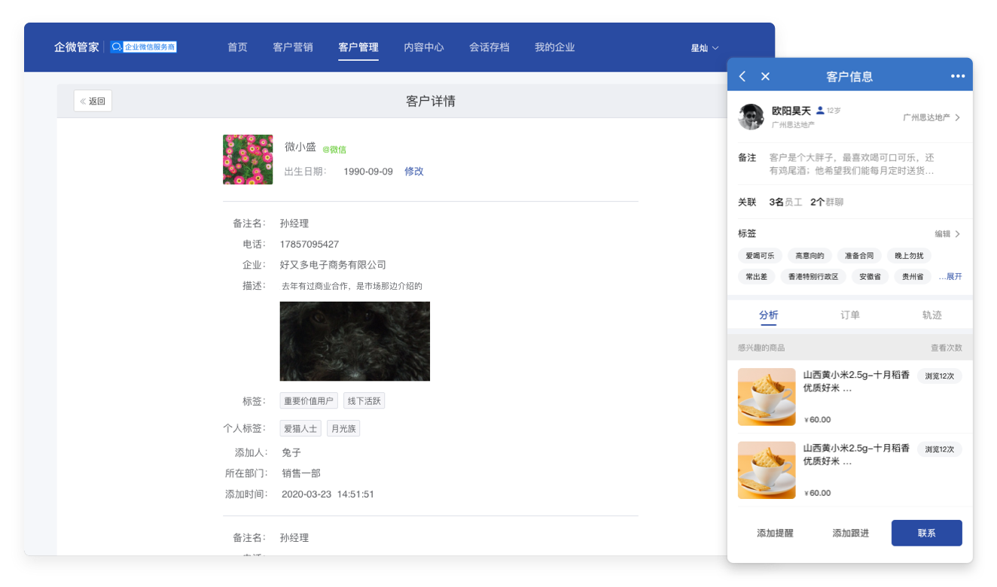997x587 pixels.
Task: Click the 欧阳昊天 customer name
Action: (791, 111)
